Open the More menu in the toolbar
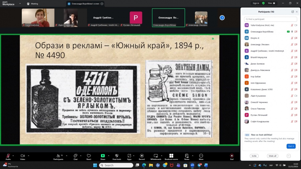Screen dimensions: 301x169 coord(201,157)
